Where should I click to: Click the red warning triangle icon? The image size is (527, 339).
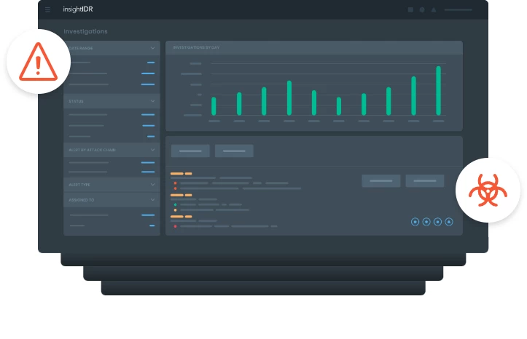38,61
